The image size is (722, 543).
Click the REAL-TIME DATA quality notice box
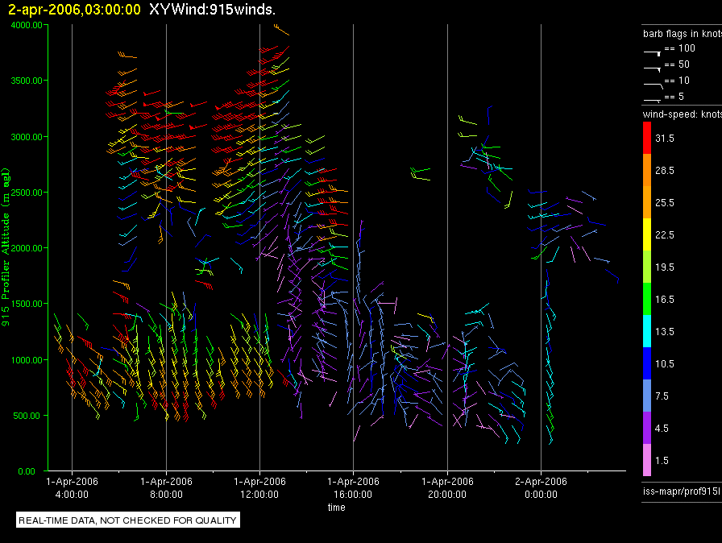[128, 520]
